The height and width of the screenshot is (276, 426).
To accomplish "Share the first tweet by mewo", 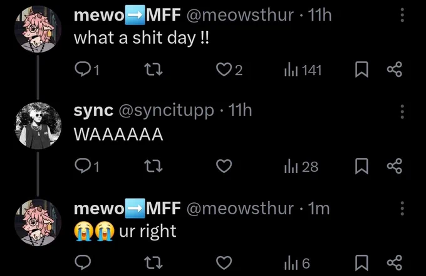I will [x=394, y=69].
